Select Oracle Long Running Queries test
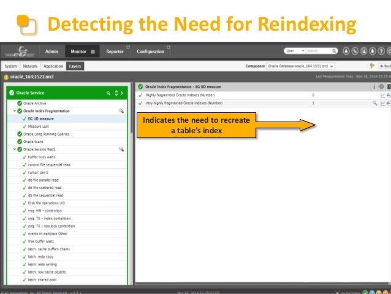Screen dimensions: 391x294 [x=46, y=134]
